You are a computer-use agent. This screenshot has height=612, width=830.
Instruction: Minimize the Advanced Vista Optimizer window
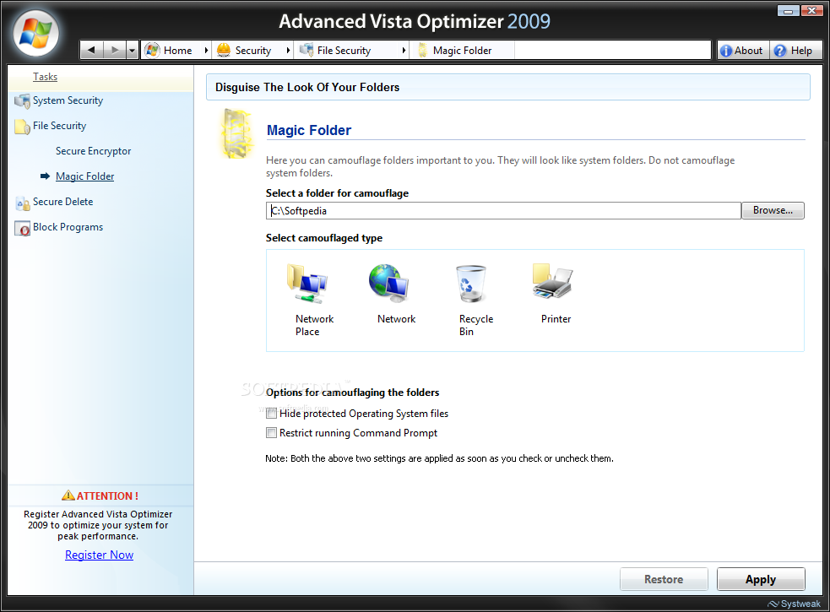tap(788, 10)
